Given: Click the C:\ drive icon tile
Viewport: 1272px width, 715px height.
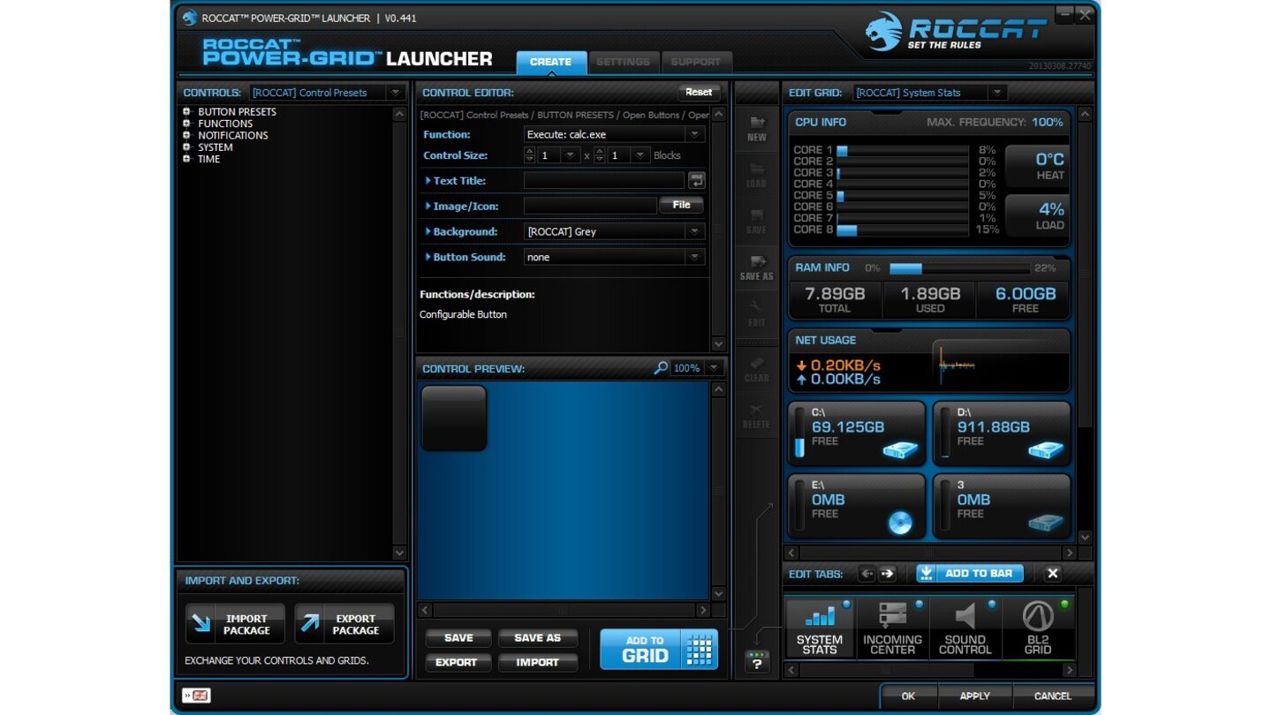Looking at the screenshot, I should tap(856, 434).
